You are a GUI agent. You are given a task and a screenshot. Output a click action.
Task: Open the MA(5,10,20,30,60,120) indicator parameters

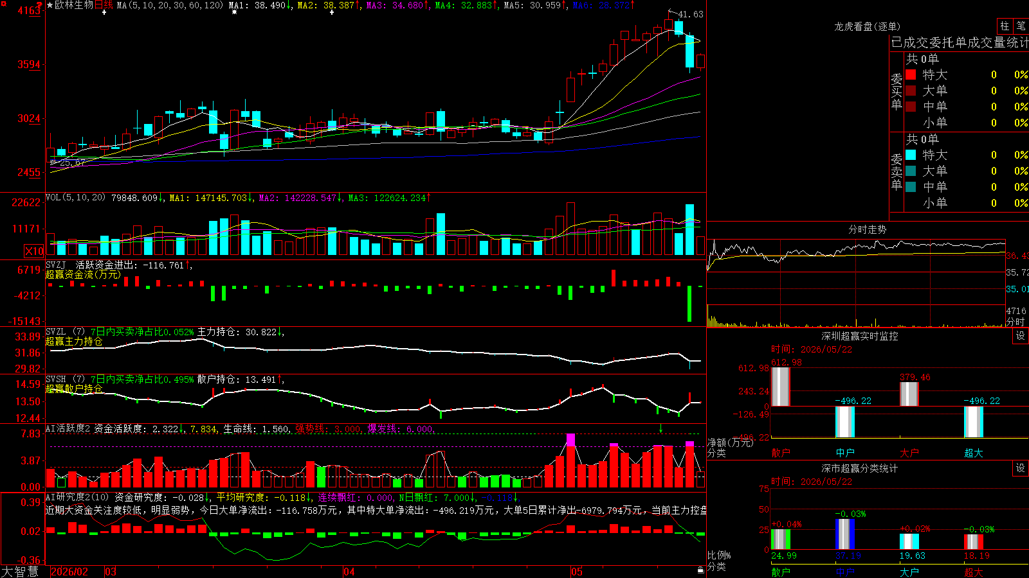(x=170, y=5)
